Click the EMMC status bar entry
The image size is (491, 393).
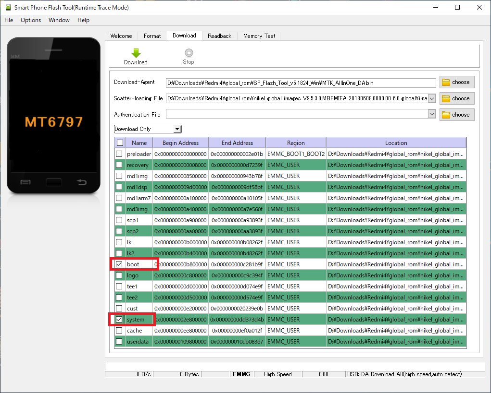pyautogui.click(x=241, y=374)
